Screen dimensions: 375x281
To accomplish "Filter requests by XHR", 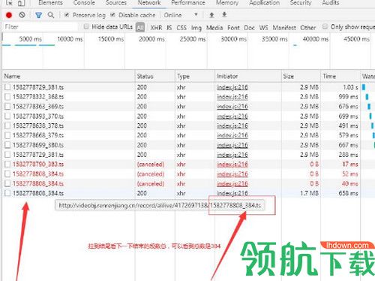I will (x=156, y=28).
